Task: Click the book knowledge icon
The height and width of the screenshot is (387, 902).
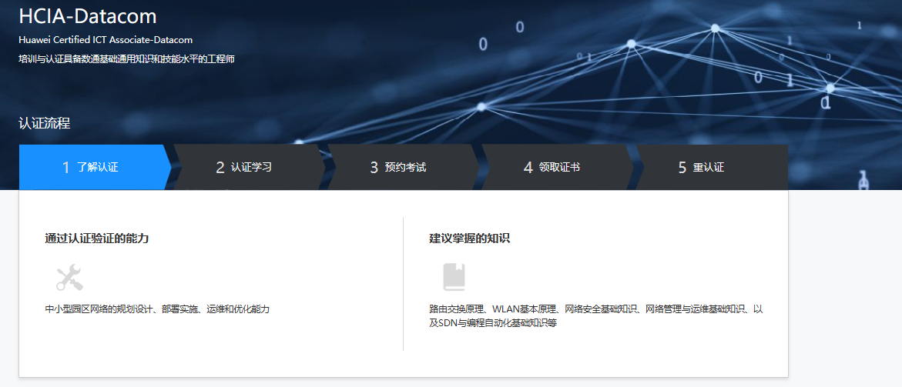Action: pyautogui.click(x=454, y=278)
